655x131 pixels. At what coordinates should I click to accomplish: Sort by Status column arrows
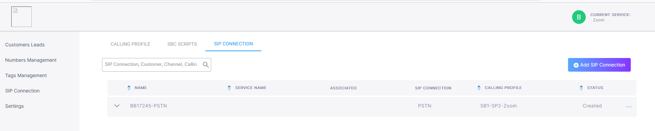(581, 88)
